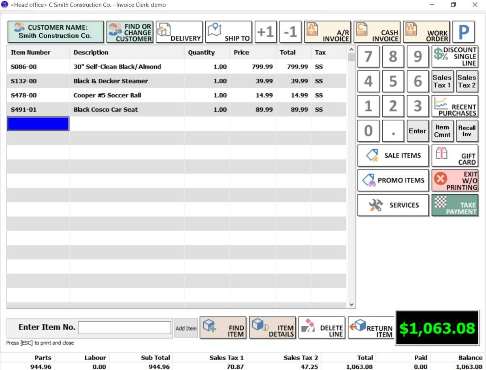Sell a Gift Card
The image size is (486, 370).
coord(455,155)
